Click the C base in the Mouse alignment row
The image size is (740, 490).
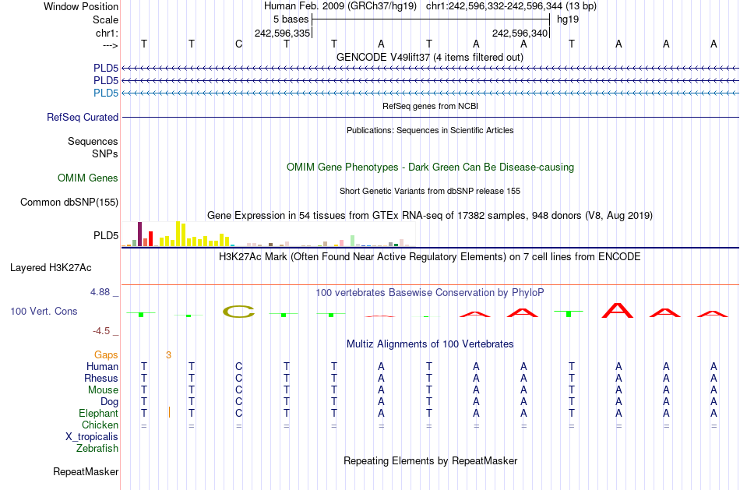[x=239, y=390]
